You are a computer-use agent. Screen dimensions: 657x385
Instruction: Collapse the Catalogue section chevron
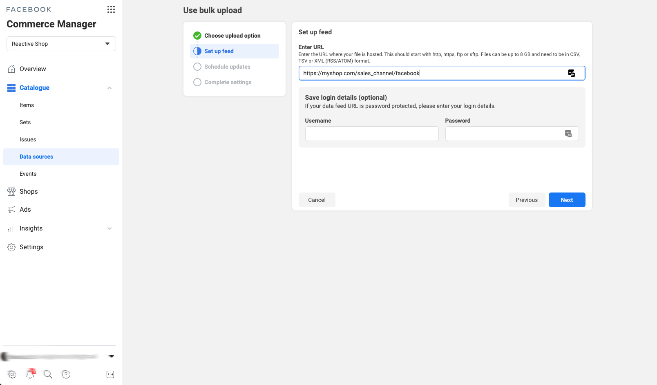(109, 88)
